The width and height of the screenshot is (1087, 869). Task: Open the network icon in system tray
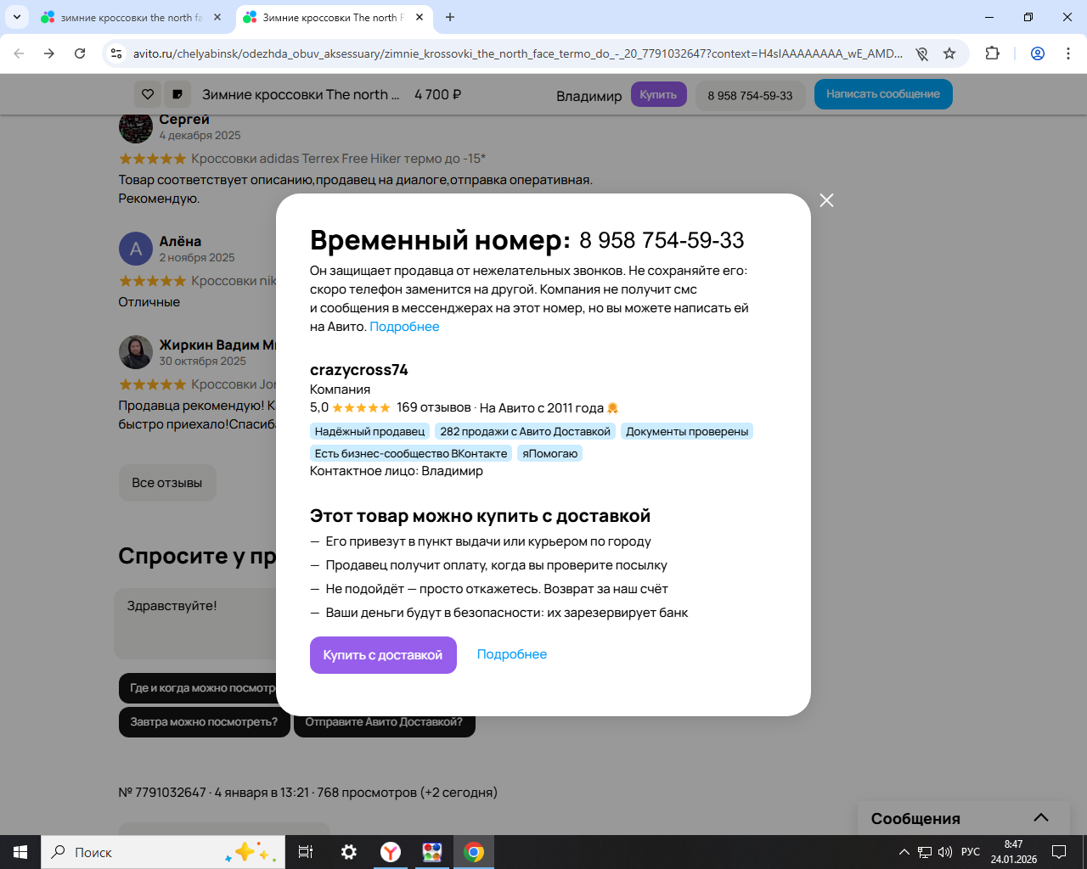coord(925,852)
